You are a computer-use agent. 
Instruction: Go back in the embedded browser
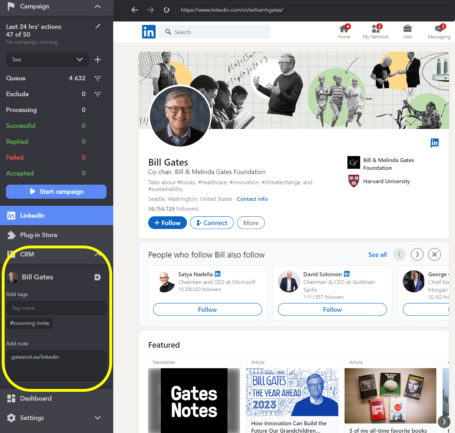point(135,10)
